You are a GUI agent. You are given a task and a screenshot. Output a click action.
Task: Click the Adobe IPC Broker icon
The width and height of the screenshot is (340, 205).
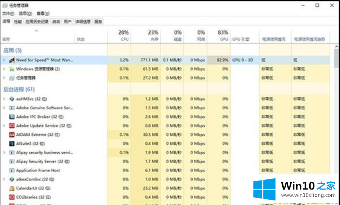12,117
